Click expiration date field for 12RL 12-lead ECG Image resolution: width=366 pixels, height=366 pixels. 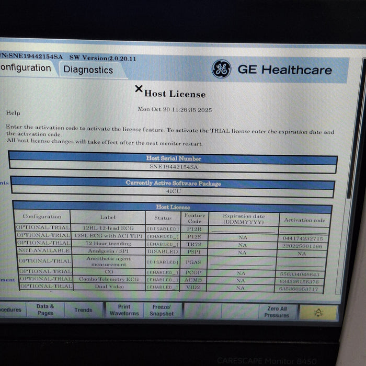[243, 230]
